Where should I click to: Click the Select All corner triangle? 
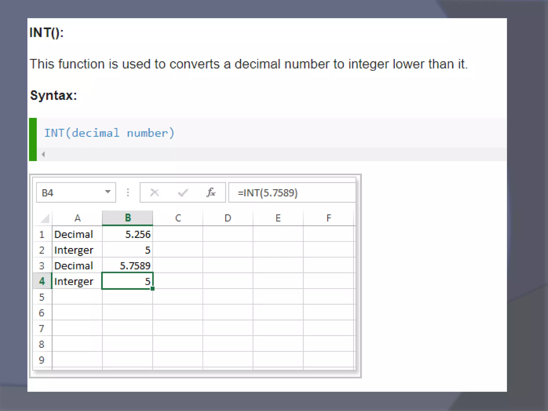45,218
